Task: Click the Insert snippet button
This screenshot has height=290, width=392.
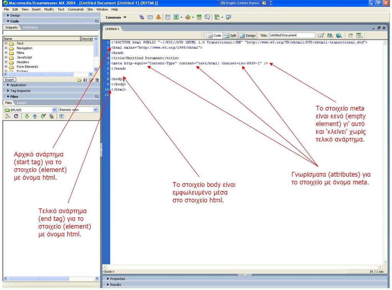Action: 10,80
